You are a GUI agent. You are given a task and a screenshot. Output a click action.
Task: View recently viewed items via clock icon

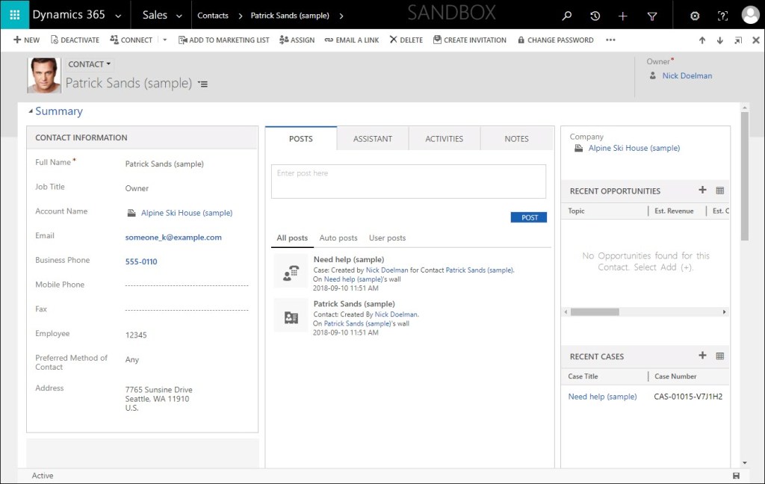[x=595, y=14]
